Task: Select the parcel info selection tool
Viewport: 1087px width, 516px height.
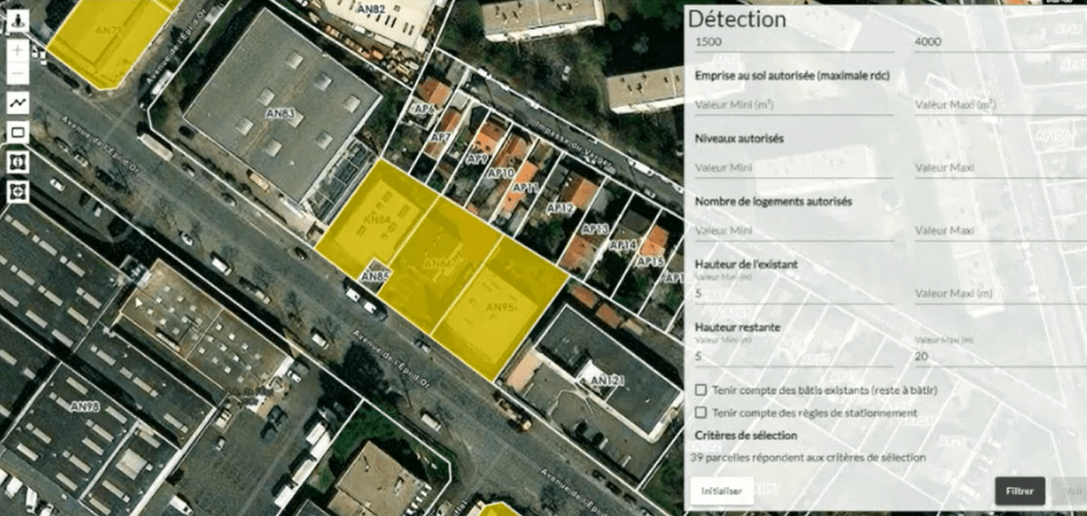Action: click(x=18, y=162)
